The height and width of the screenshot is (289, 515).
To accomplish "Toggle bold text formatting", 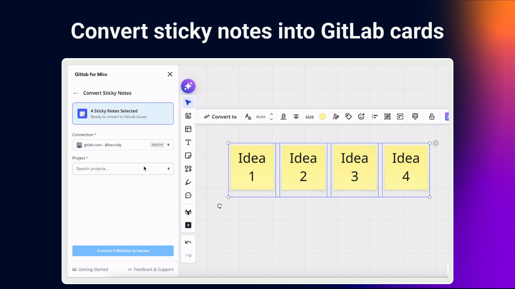I will pyautogui.click(x=283, y=117).
